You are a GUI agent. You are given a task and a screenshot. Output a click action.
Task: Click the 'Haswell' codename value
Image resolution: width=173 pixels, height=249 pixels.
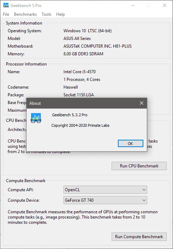[x=70, y=87]
